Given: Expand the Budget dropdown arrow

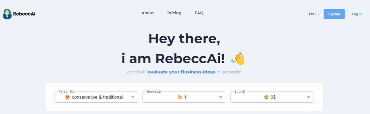Looking at the screenshot, I should [x=309, y=97].
